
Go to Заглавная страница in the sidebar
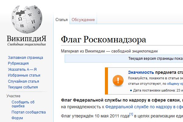25,58
